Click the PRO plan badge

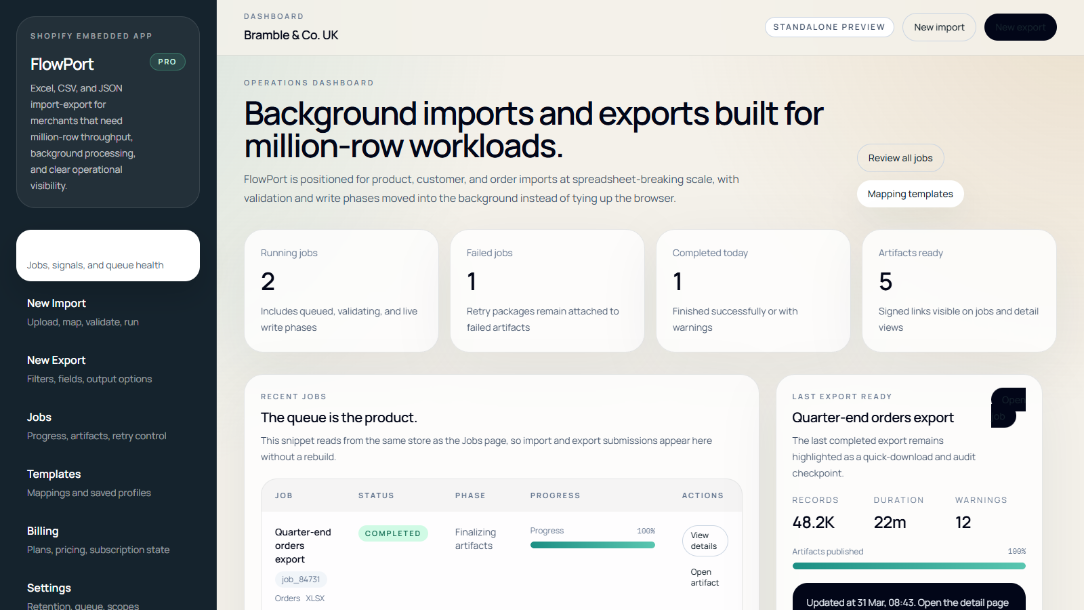167,62
